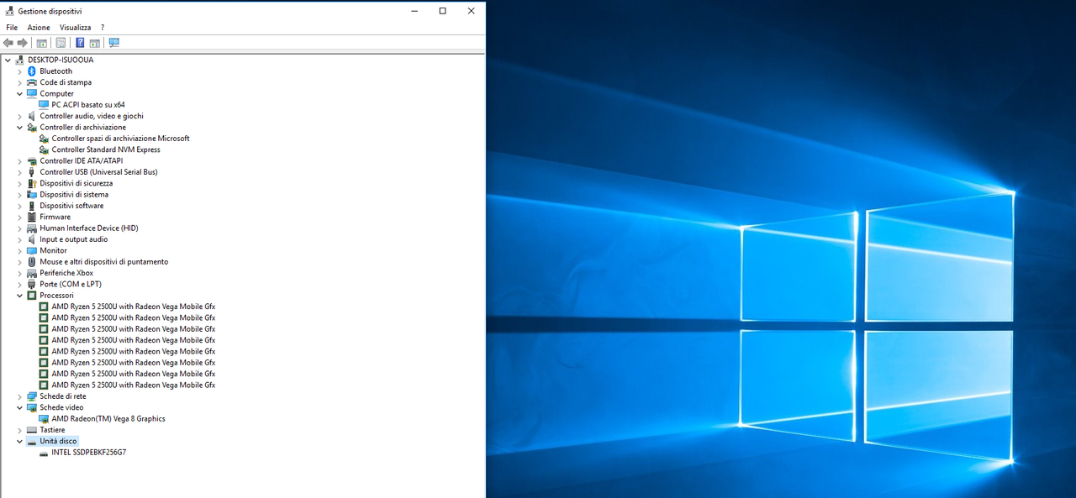Image resolution: width=1076 pixels, height=498 pixels.
Task: Click the Back arrow in the toolbar
Action: click(8, 43)
